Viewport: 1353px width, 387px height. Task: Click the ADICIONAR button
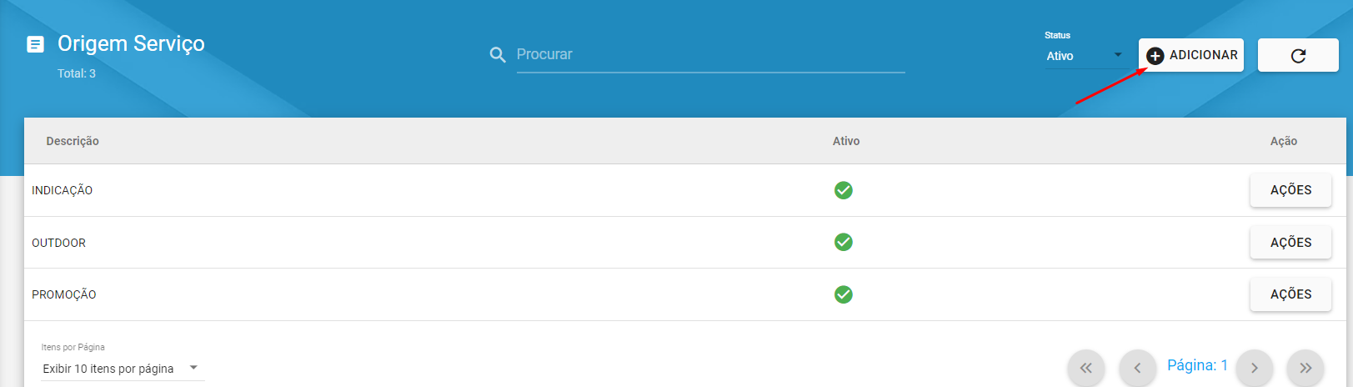coord(1191,55)
